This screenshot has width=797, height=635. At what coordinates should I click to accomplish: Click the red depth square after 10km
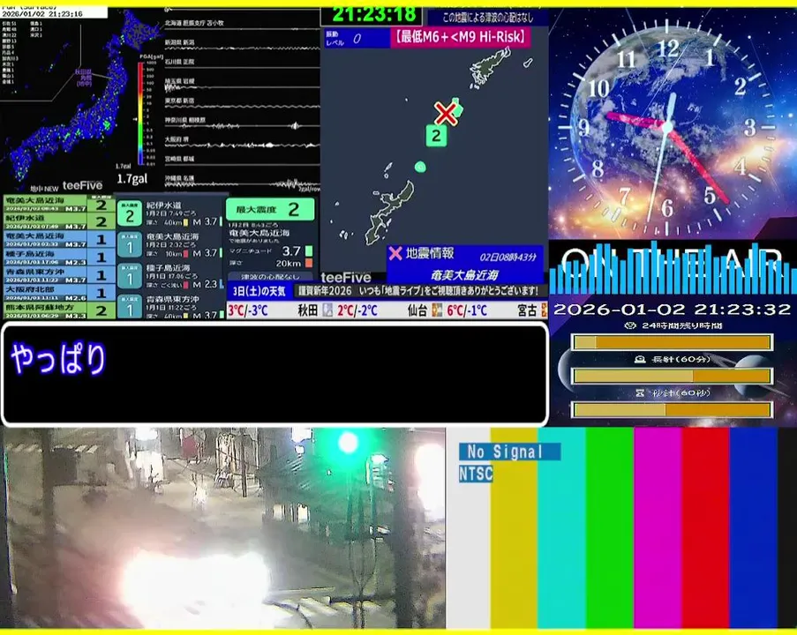pyautogui.click(x=185, y=253)
